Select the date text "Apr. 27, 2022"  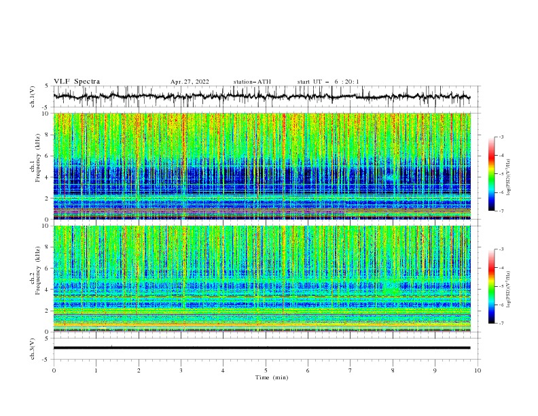coord(190,82)
